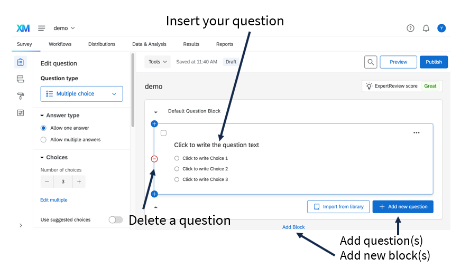Viewport: 470px width, 268px height.
Task: Increase the number of choices with plus
Action: tap(79, 181)
